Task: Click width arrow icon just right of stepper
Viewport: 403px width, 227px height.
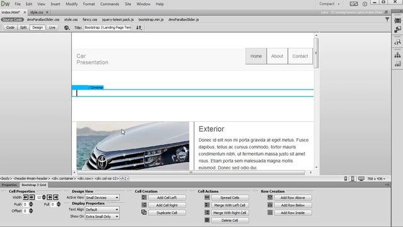Action: click(x=49, y=197)
